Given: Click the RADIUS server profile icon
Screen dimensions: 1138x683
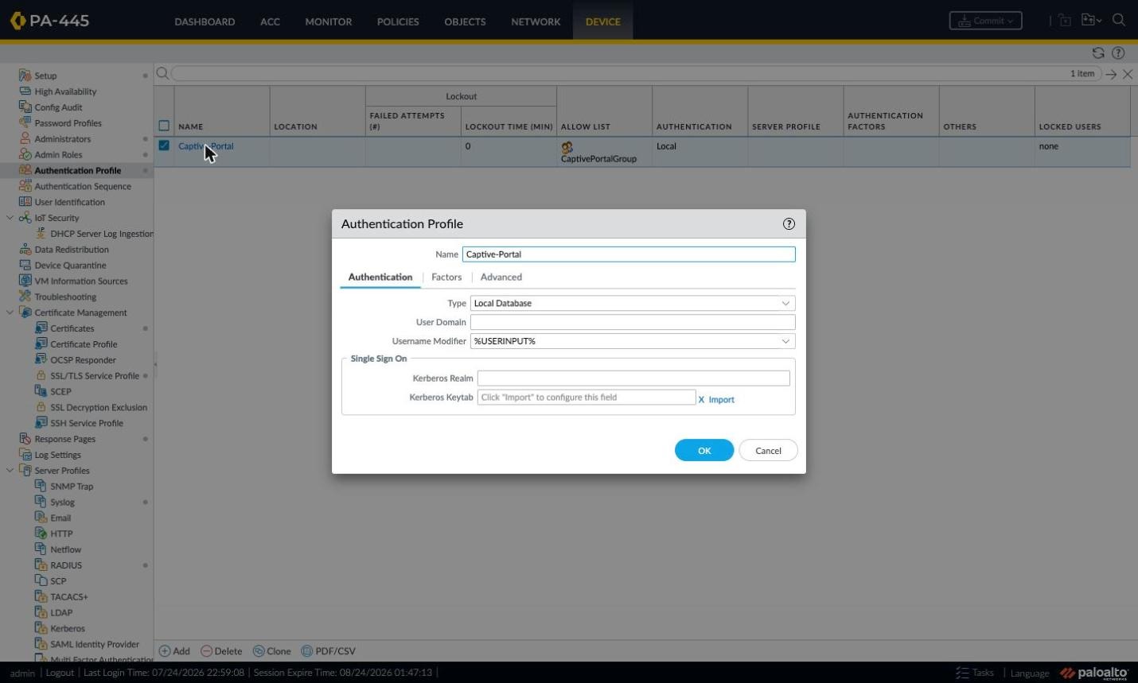Looking at the screenshot, I should pyautogui.click(x=41, y=565).
